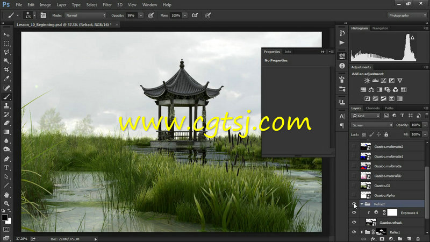This screenshot has height=242, width=430.
Task: Select the Rectangular Marquee tool
Action: click(6, 44)
